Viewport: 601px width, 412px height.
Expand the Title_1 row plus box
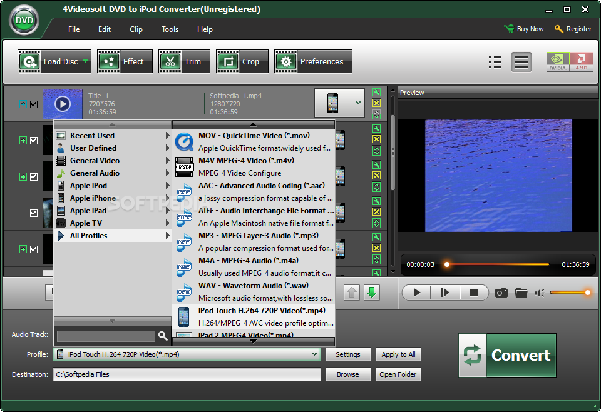point(23,104)
